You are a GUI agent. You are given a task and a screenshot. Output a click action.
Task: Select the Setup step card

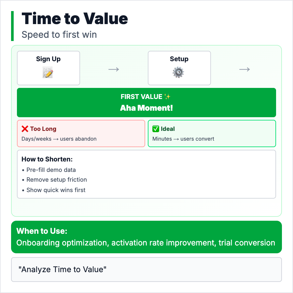179,68
